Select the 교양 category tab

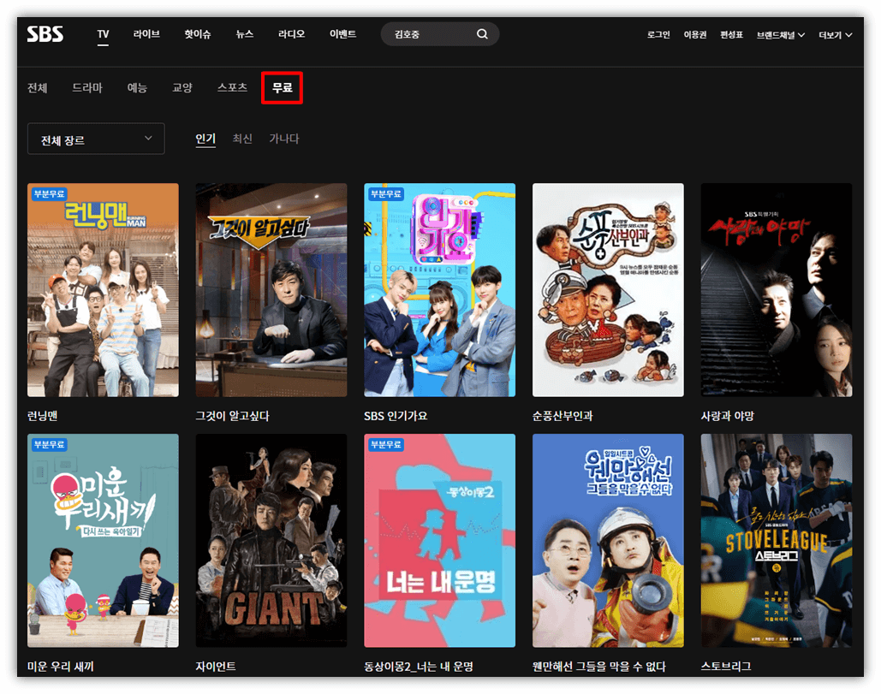(x=182, y=87)
